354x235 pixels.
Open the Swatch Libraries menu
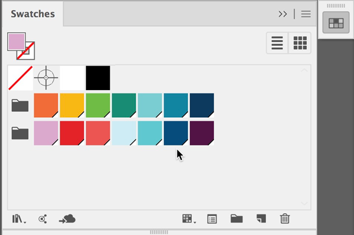(19, 219)
